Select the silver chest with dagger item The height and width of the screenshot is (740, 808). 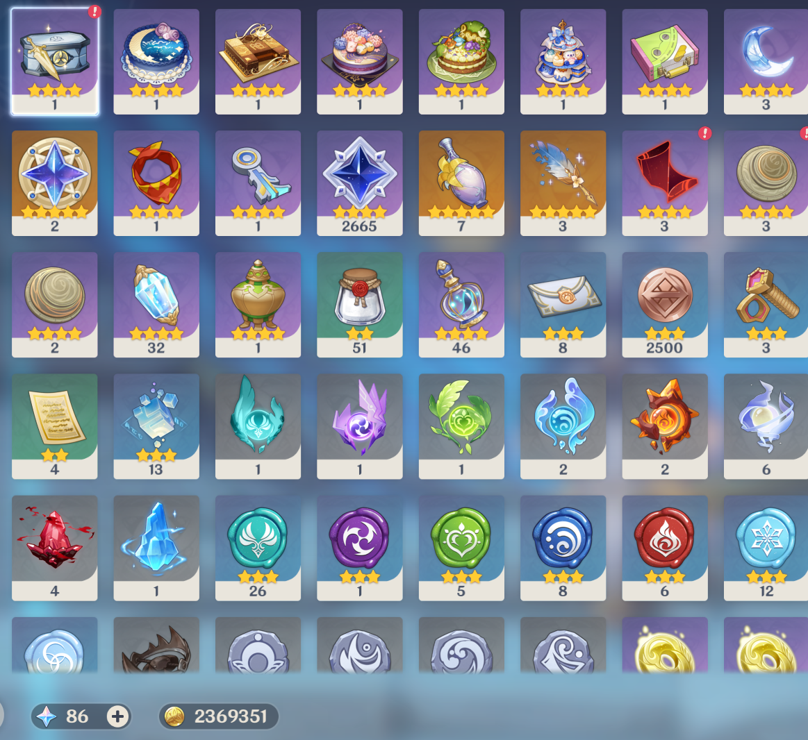55,61
